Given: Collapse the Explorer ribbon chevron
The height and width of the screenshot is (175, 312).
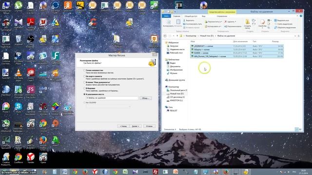Looking at the screenshot, I should tap(297, 16).
